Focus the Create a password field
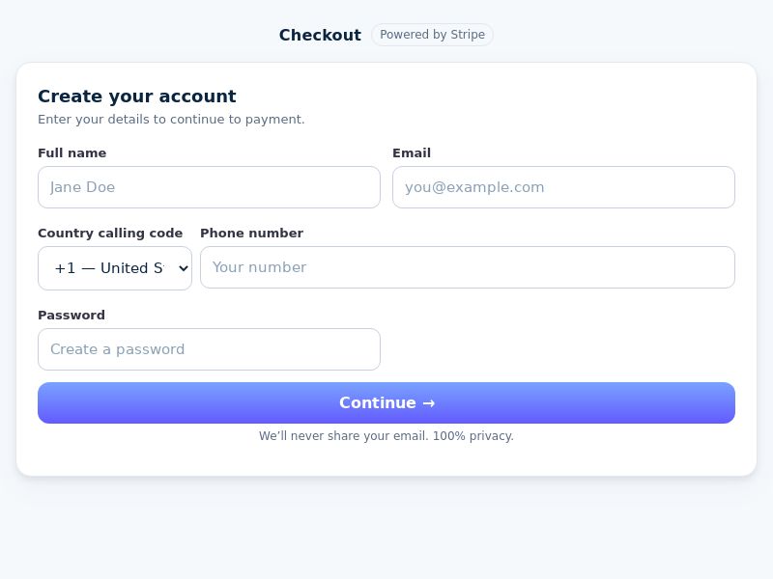Viewport: 773px width, 579px height. pyautogui.click(x=209, y=349)
